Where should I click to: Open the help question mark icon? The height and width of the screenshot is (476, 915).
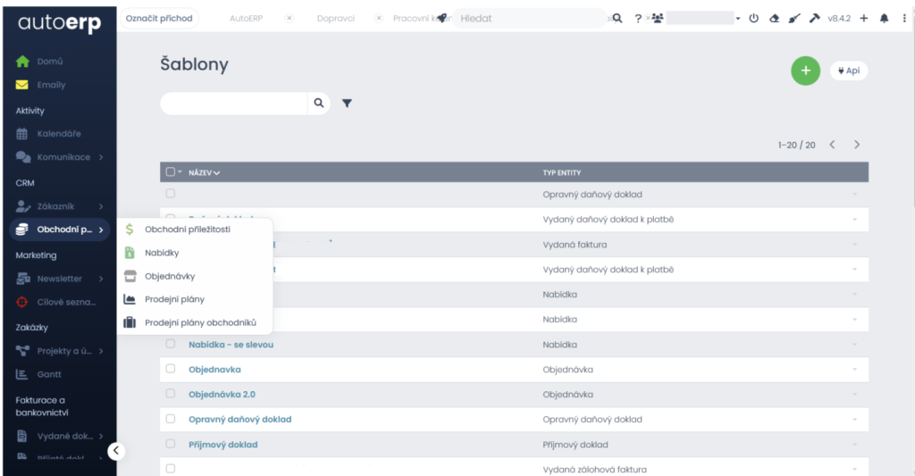pyautogui.click(x=638, y=19)
